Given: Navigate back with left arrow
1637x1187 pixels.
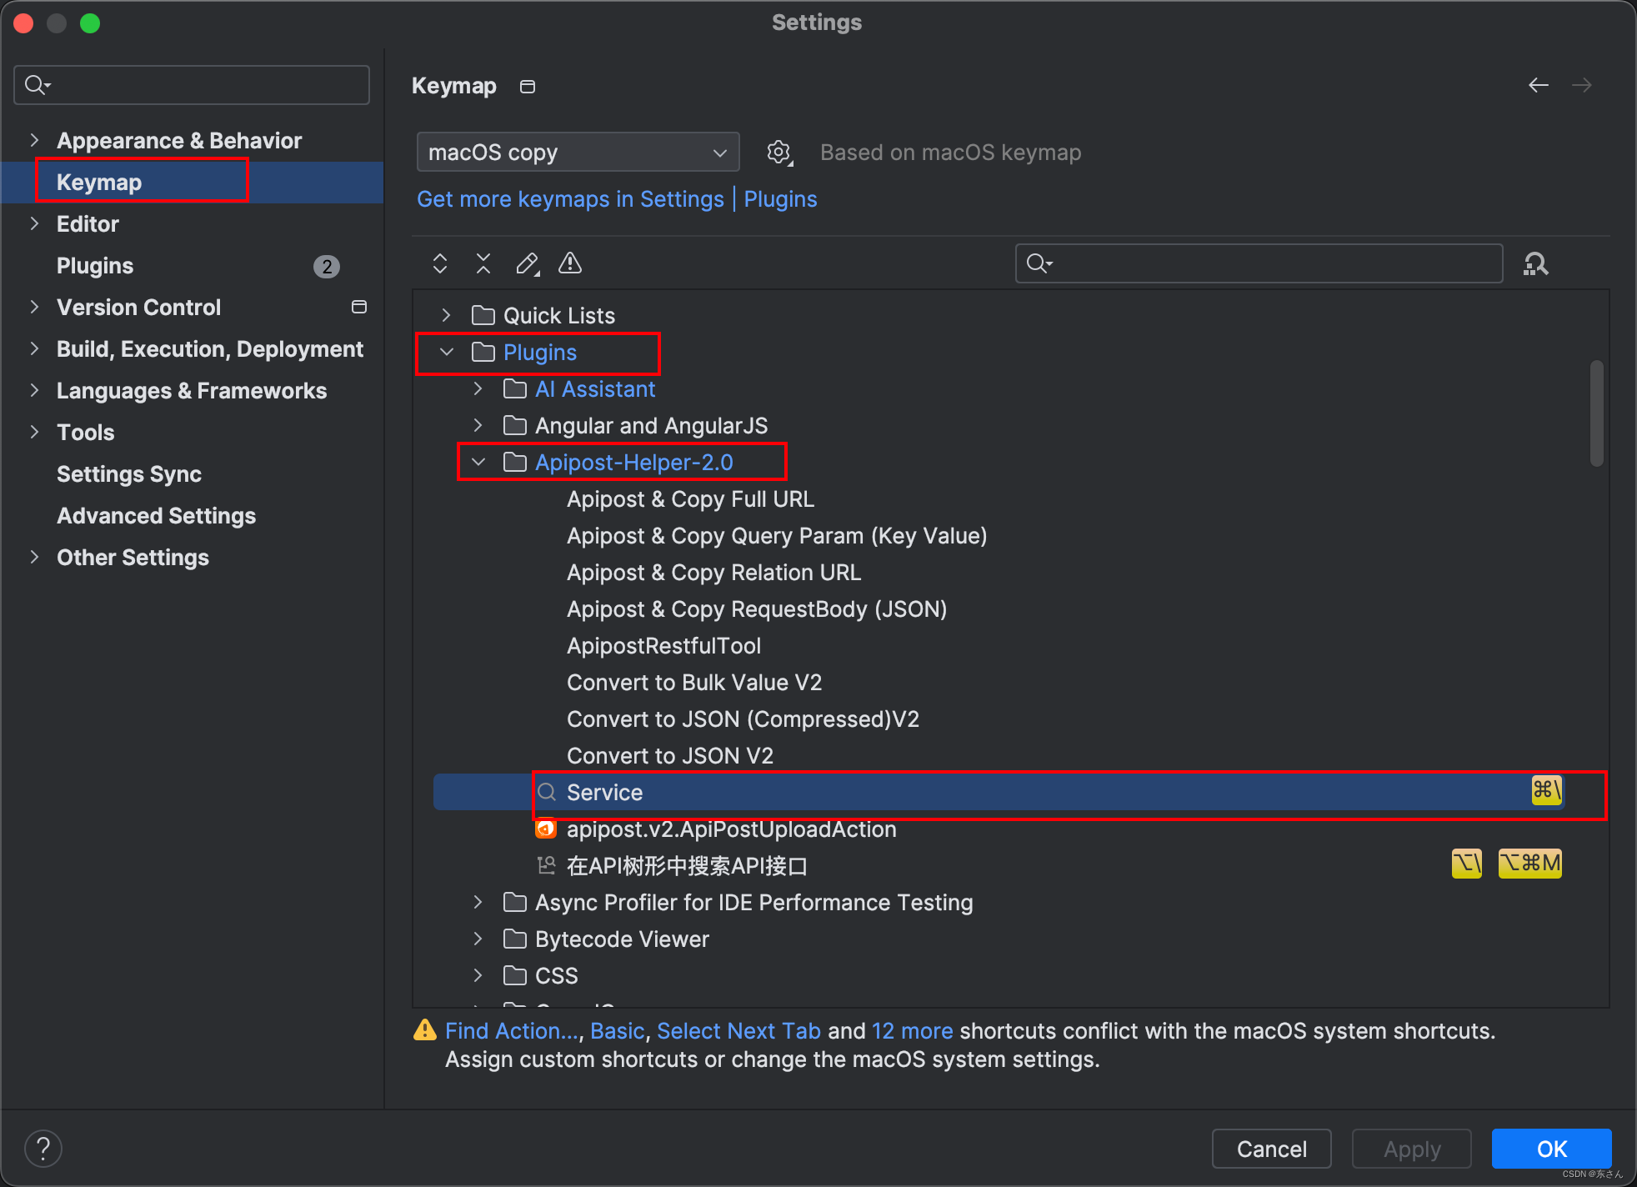Looking at the screenshot, I should (x=1539, y=85).
